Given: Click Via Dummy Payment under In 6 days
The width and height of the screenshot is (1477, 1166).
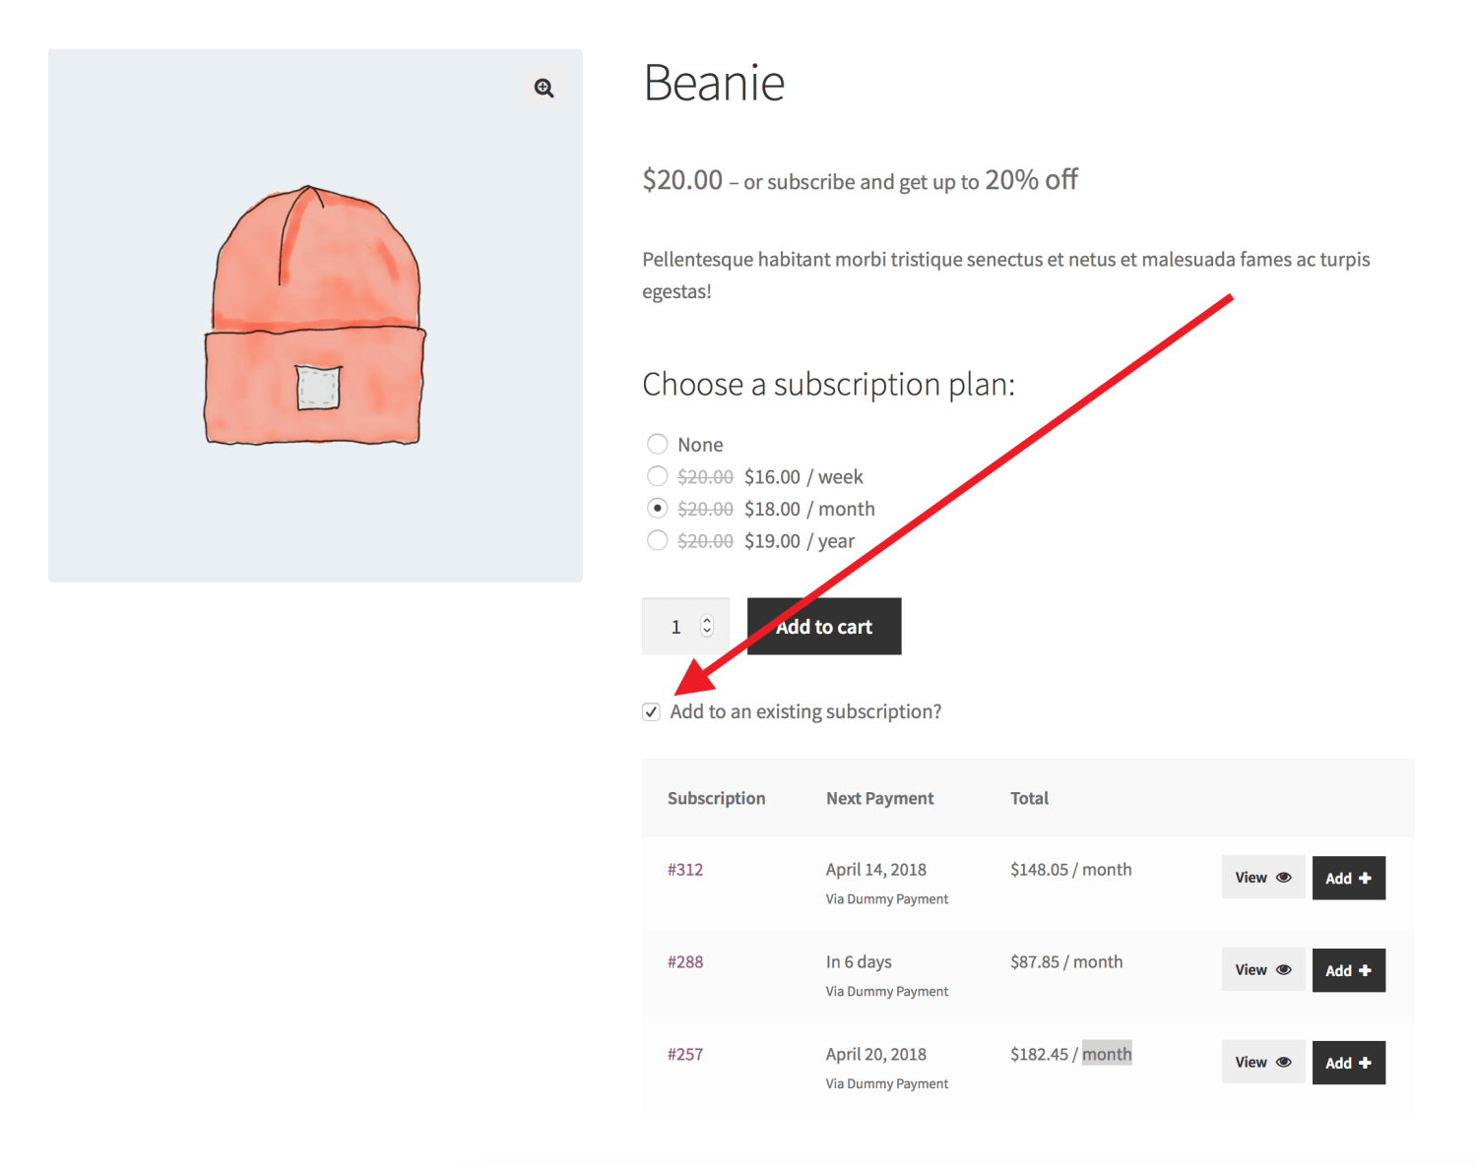Looking at the screenshot, I should 887,992.
